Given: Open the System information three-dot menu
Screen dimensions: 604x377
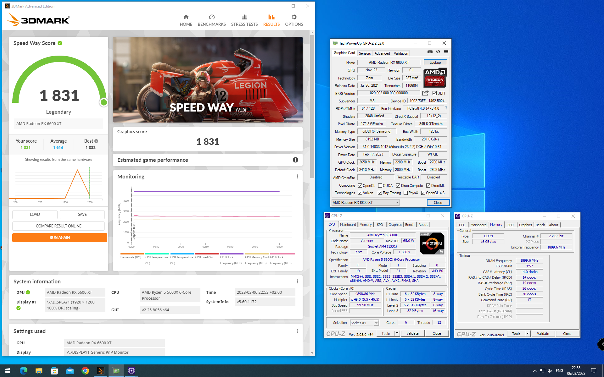Looking at the screenshot, I should (297, 281).
